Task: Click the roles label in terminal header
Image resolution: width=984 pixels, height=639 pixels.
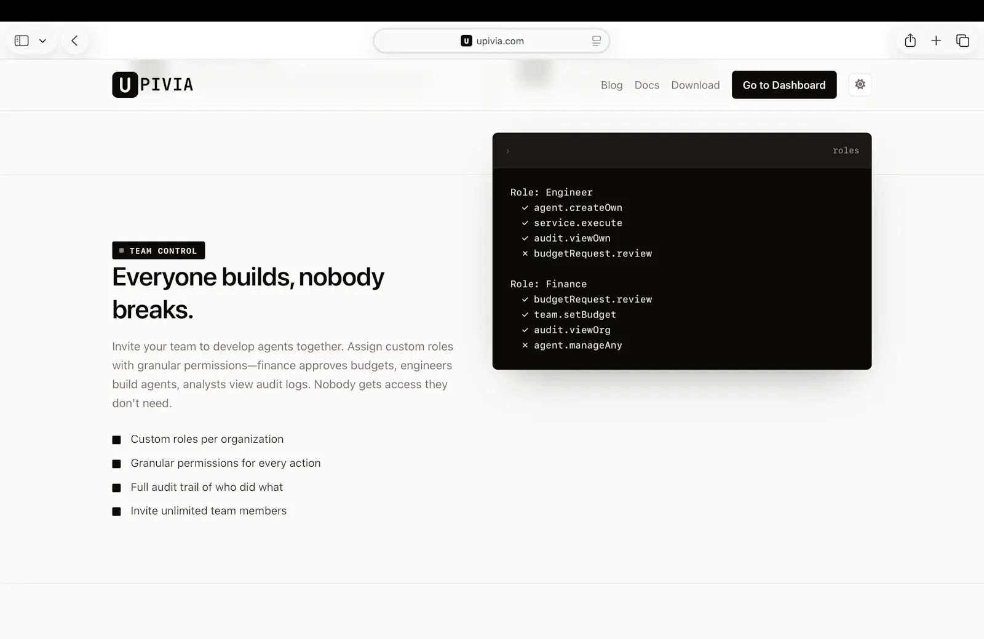Action: [846, 150]
